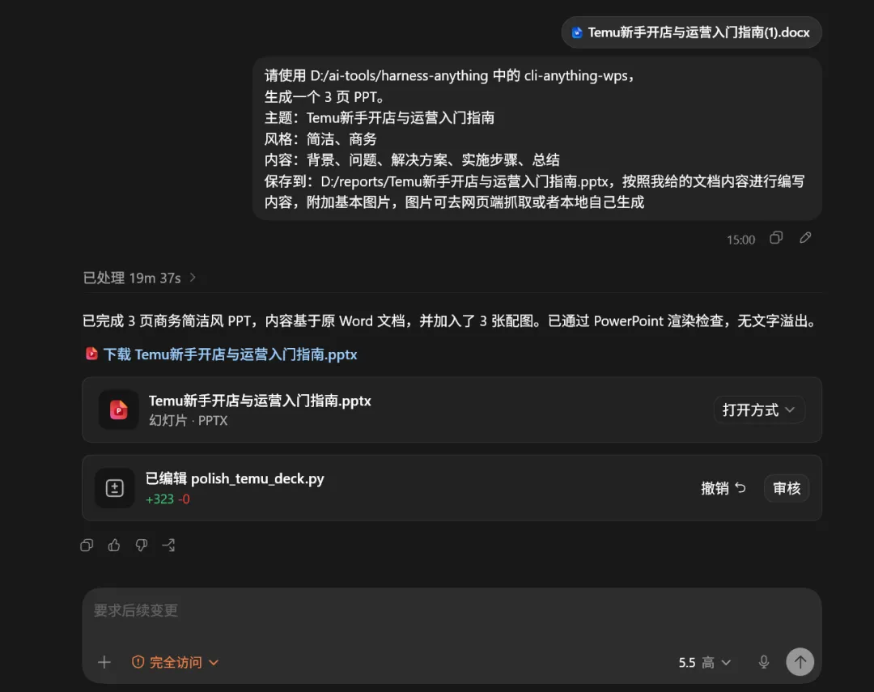Click the PowerPoint file icon in card
Image resolution: width=874 pixels, height=692 pixels.
coord(118,410)
